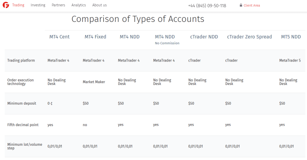Select the MT4 Cent account column header
307x160 pixels.
point(59,37)
